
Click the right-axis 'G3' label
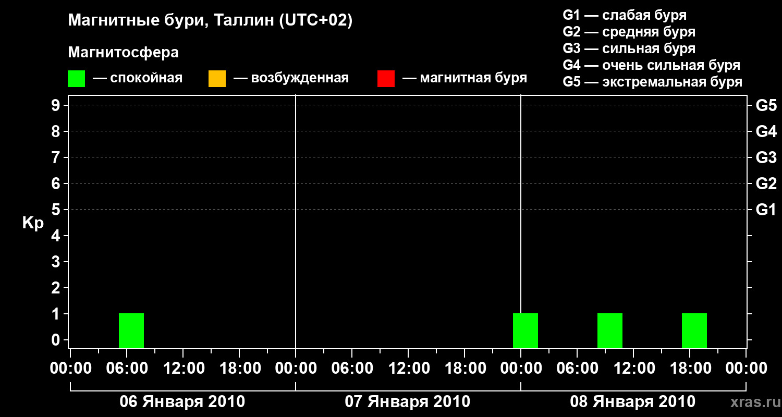click(x=766, y=157)
